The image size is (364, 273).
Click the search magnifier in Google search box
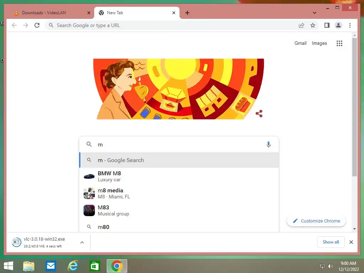click(89, 144)
